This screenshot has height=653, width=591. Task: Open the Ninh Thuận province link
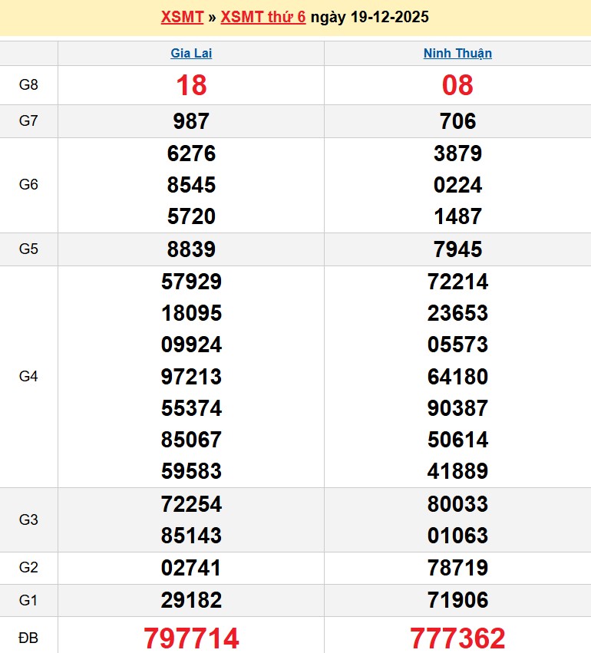pos(457,54)
